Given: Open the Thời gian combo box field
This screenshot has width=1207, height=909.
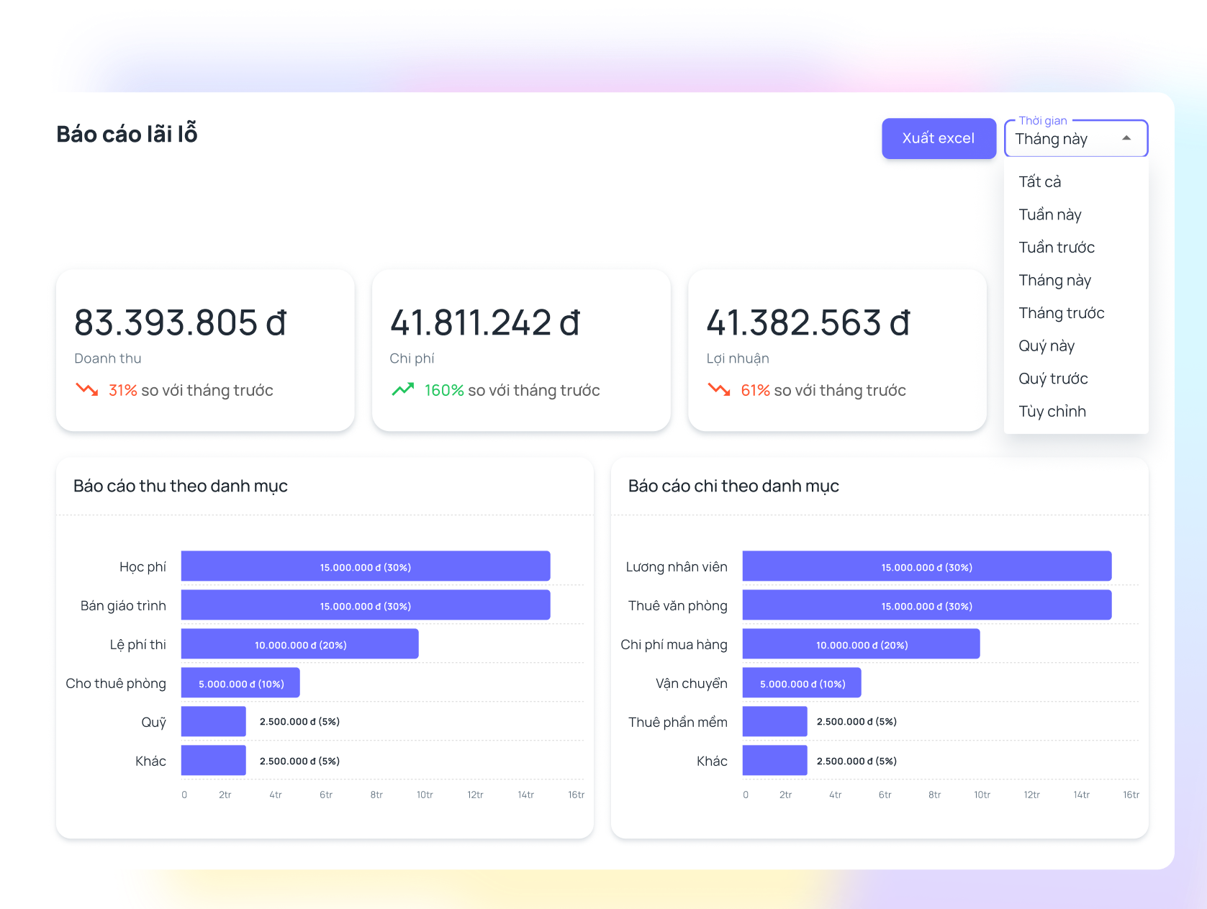Looking at the screenshot, I should [x=1065, y=139].
